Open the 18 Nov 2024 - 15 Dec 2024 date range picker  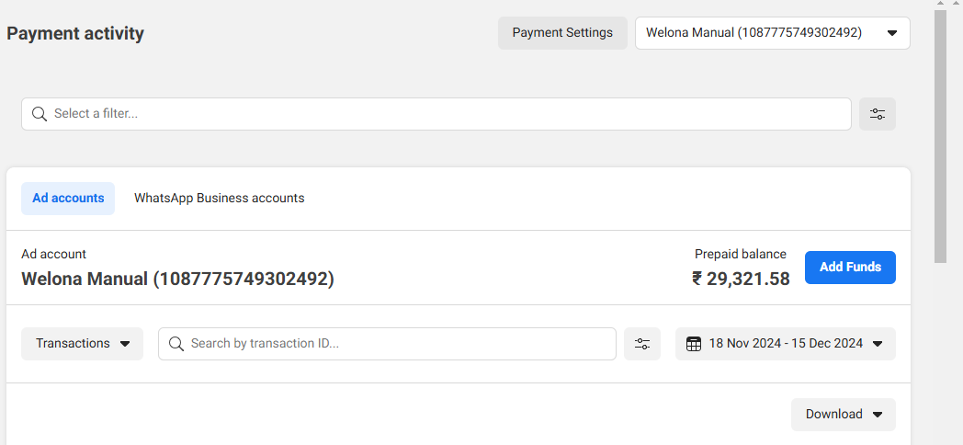click(786, 344)
